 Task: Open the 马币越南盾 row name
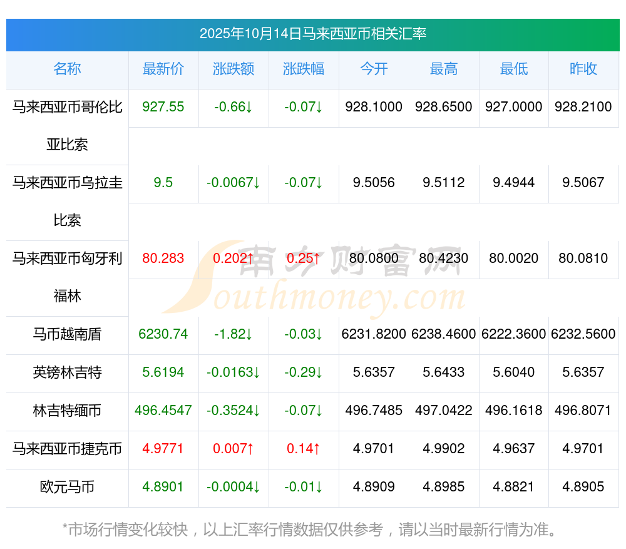(67, 334)
